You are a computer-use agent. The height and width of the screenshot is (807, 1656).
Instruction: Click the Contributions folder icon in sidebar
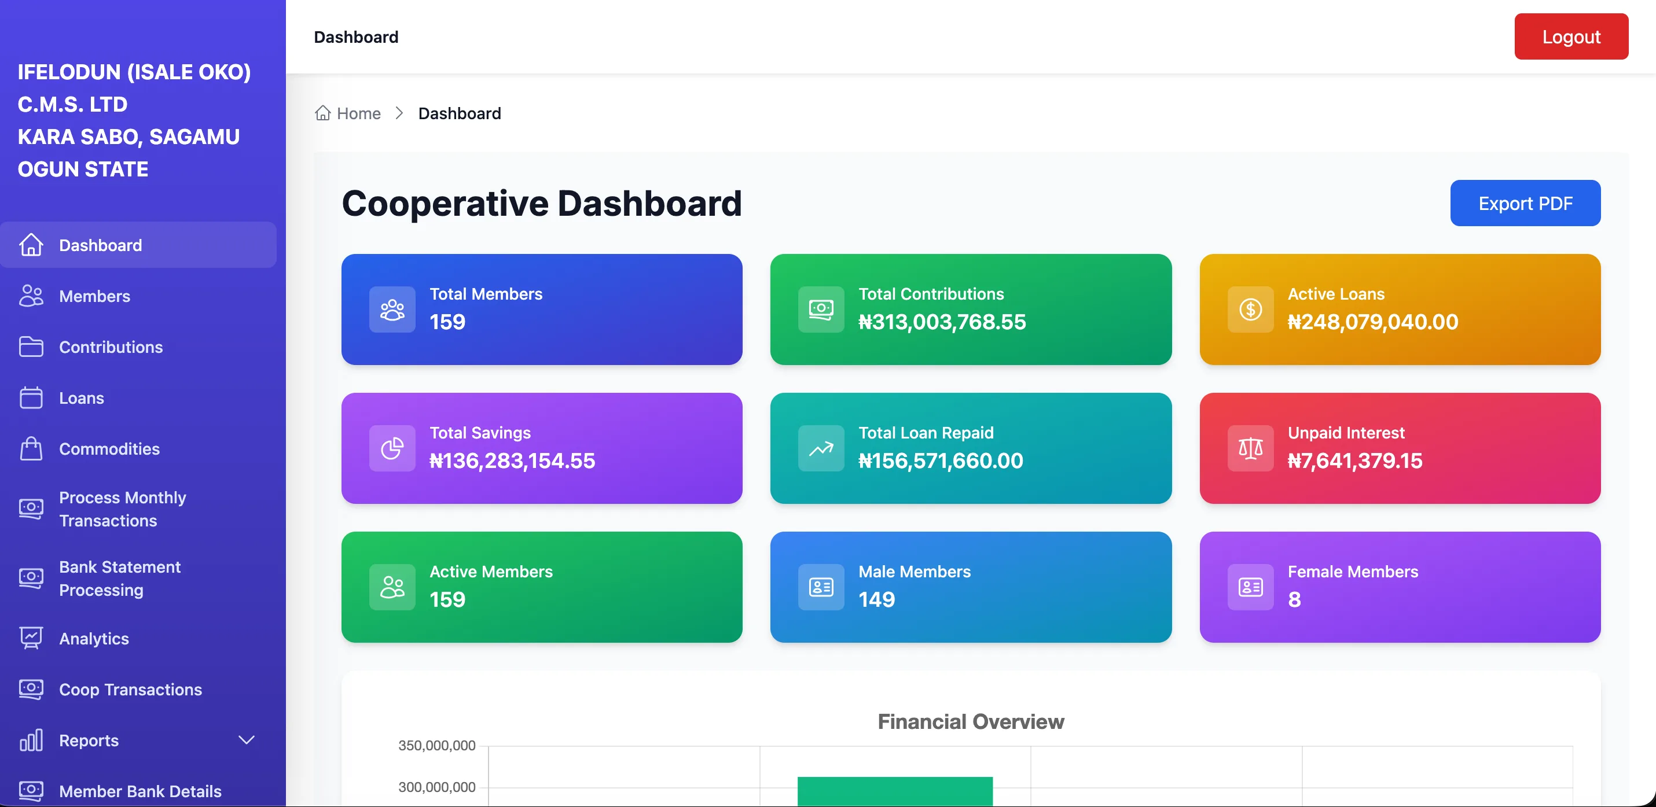coord(31,347)
